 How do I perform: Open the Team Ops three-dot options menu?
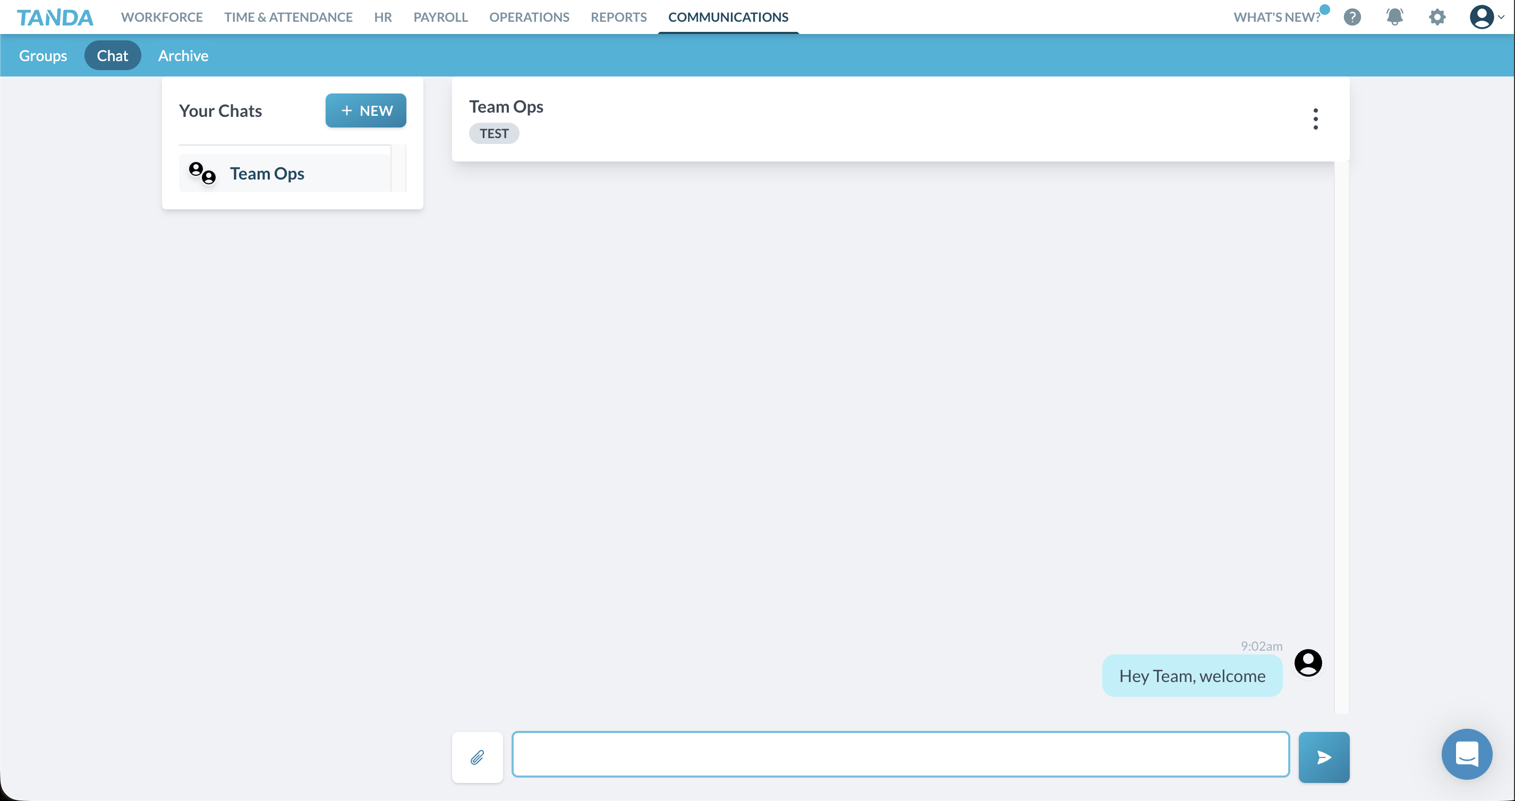(1316, 119)
